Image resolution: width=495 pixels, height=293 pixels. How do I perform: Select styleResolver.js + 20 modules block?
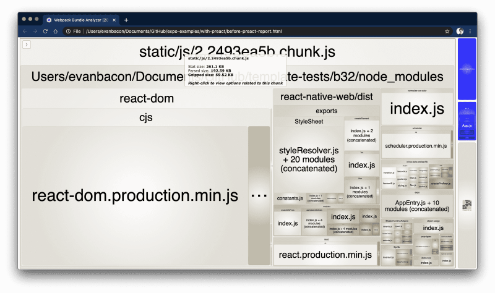[309, 159]
